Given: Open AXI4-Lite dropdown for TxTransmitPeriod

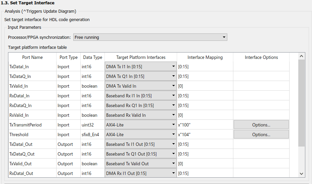Looking at the screenshot, I should 141,125.
